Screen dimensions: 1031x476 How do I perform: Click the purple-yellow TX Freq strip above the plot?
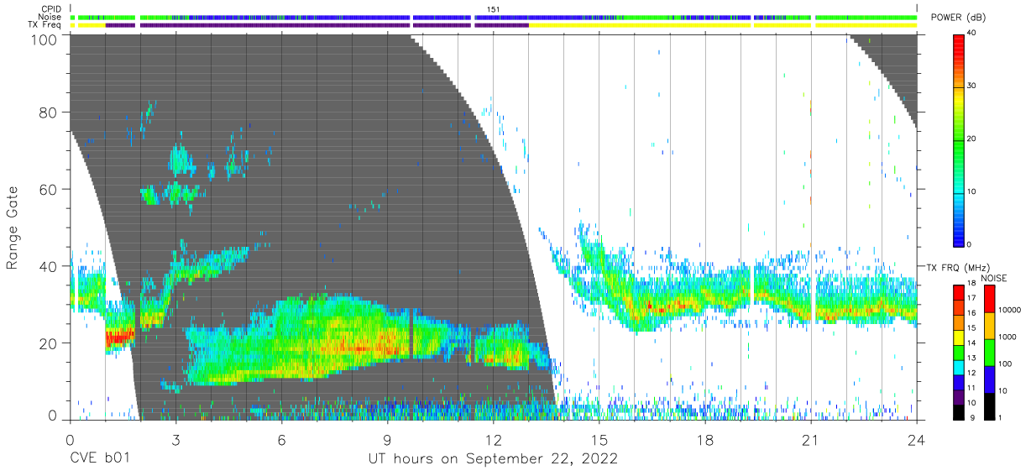coord(494,25)
